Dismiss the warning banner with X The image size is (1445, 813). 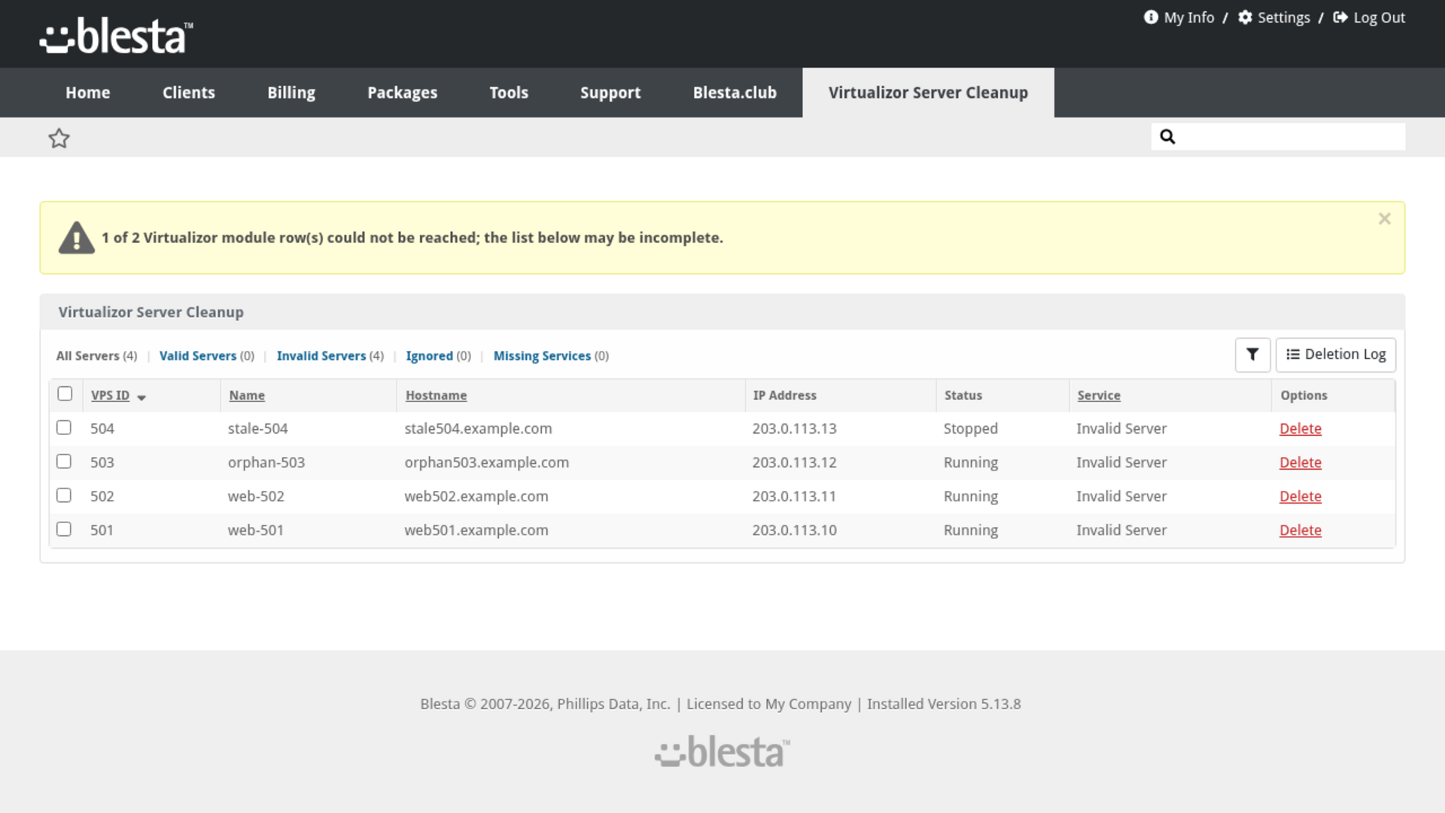coord(1384,219)
